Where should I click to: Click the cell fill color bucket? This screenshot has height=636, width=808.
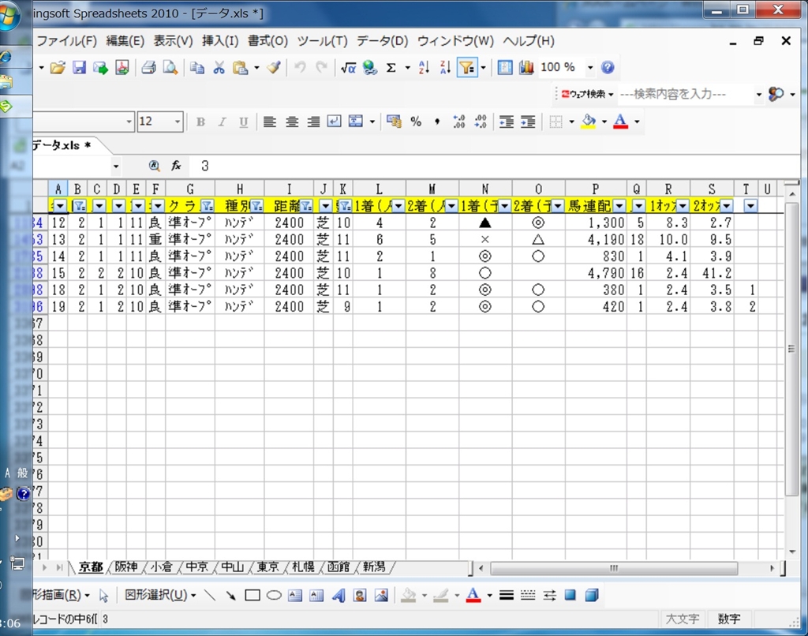pyautogui.click(x=588, y=122)
